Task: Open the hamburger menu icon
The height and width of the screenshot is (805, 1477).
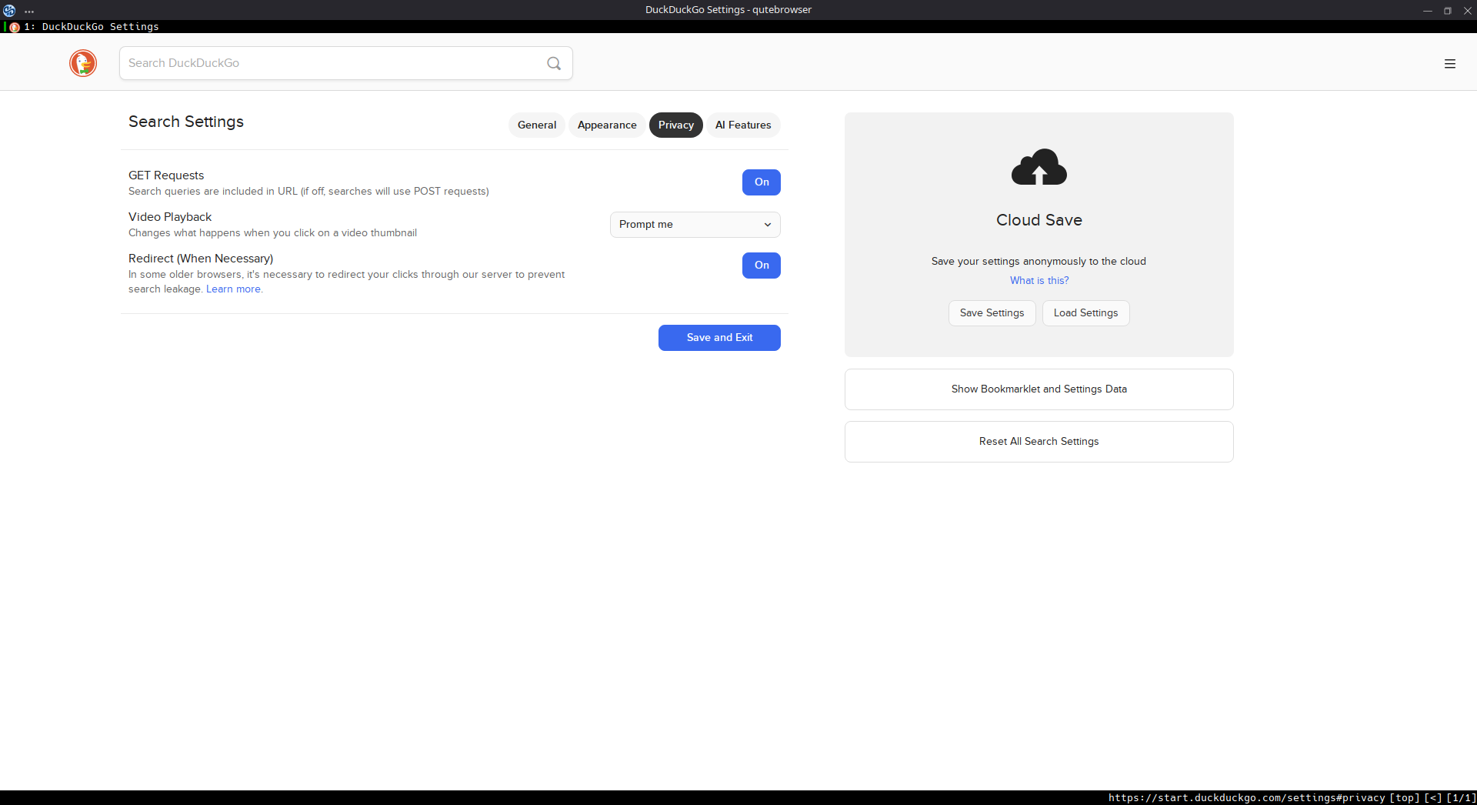Action: point(1450,64)
